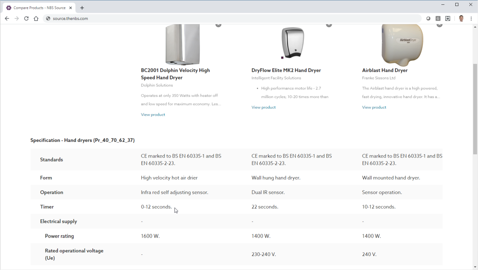The height and width of the screenshot is (270, 478).
Task: Click Dual IR sensor. text
Action: (268, 192)
